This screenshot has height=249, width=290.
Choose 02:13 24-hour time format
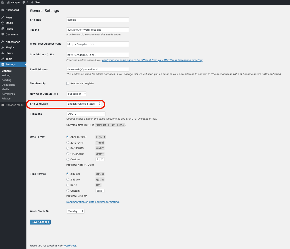point(68,185)
